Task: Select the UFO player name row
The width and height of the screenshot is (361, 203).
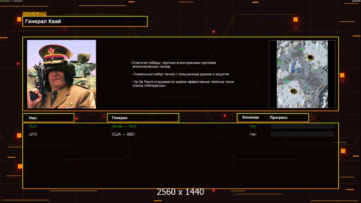Action: (x=33, y=134)
